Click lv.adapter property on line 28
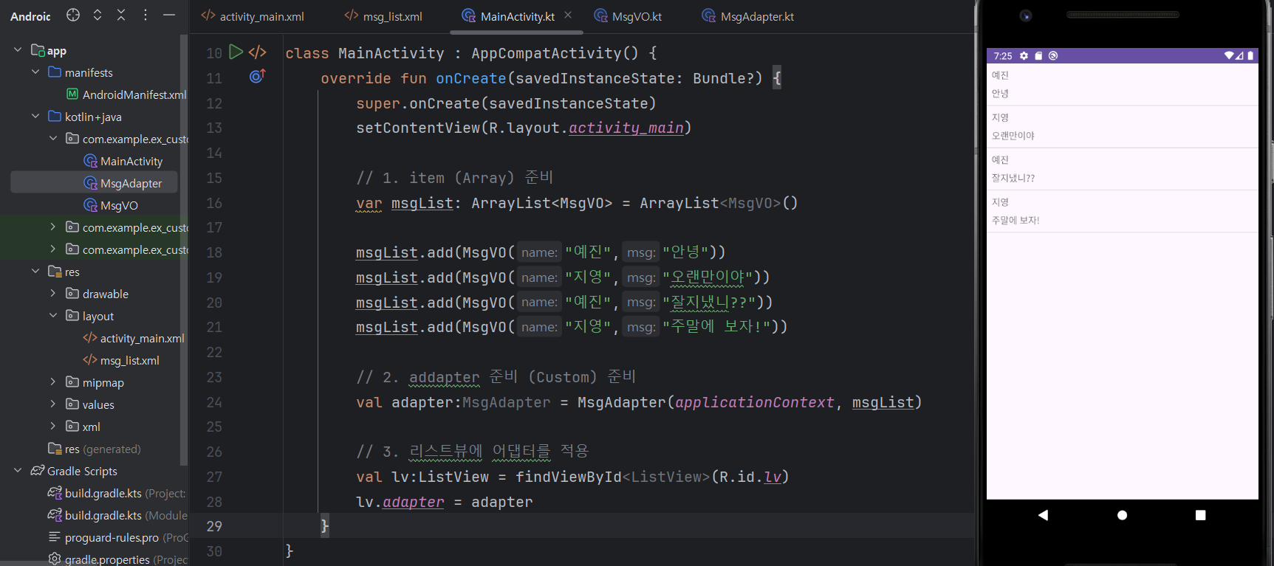 [x=413, y=502]
